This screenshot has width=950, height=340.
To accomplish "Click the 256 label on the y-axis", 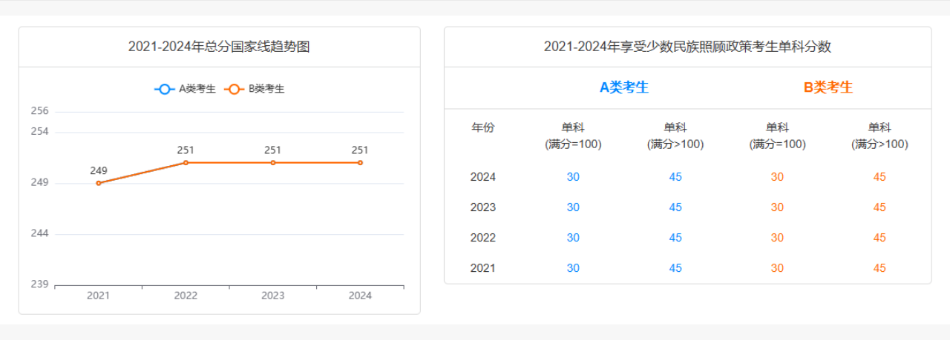I will [x=39, y=111].
